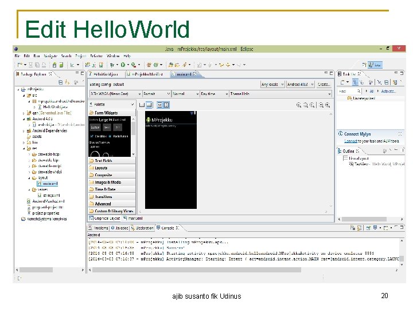Open the Palette options dropdown arrow
This screenshot has width=413, height=309.
pos(133,105)
